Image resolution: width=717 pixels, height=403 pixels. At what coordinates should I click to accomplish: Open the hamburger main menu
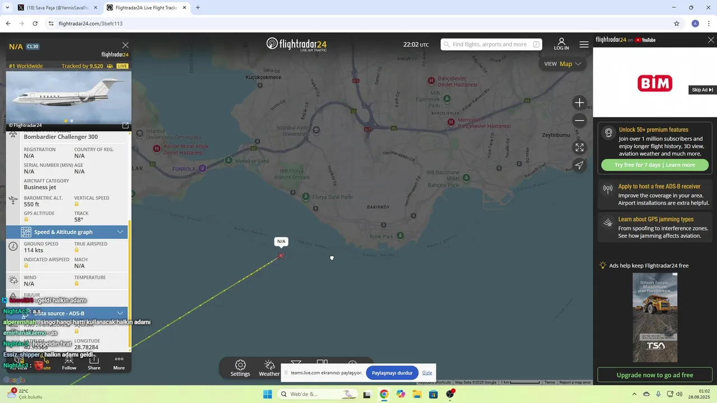tap(584, 44)
